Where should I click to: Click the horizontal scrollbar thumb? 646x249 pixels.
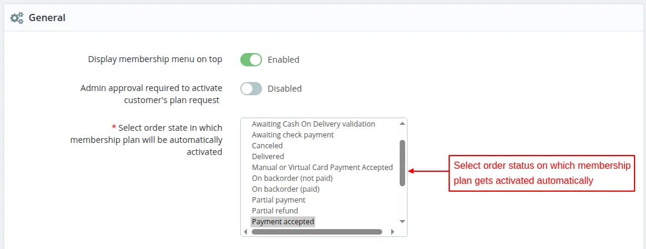point(317,232)
